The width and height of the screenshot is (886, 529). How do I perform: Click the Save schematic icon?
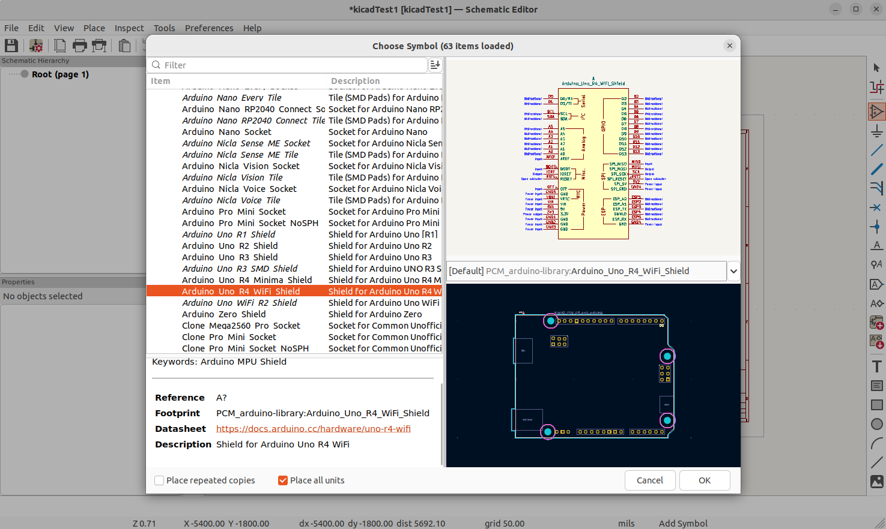click(11, 46)
